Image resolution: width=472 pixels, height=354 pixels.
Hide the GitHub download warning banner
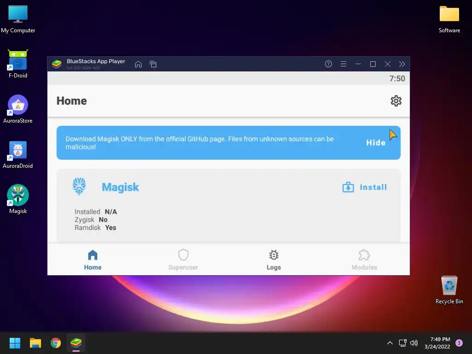(376, 143)
